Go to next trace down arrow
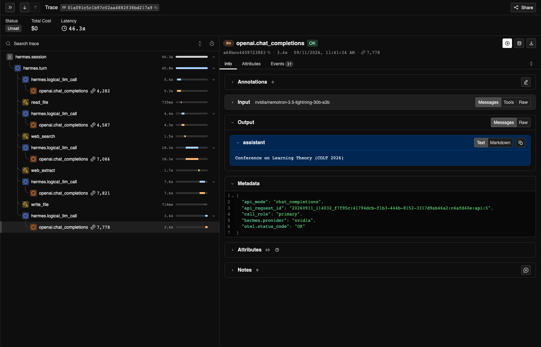 tap(25, 8)
